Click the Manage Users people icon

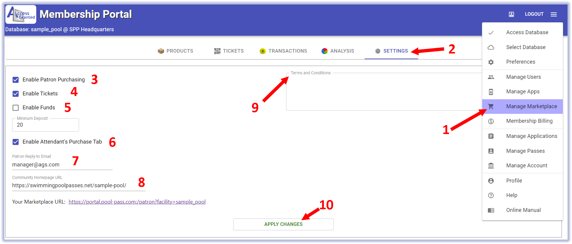491,77
